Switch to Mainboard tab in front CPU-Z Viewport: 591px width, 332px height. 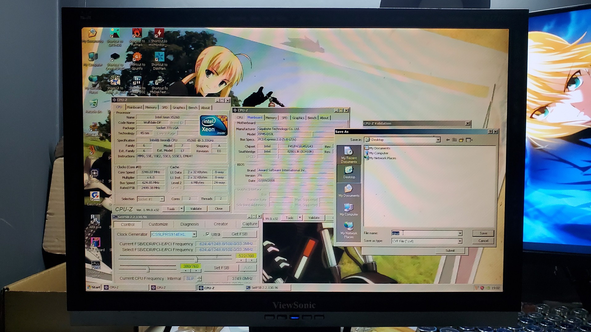coord(134,107)
